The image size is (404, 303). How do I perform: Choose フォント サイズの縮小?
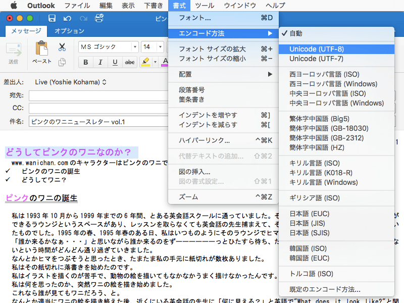pos(223,59)
